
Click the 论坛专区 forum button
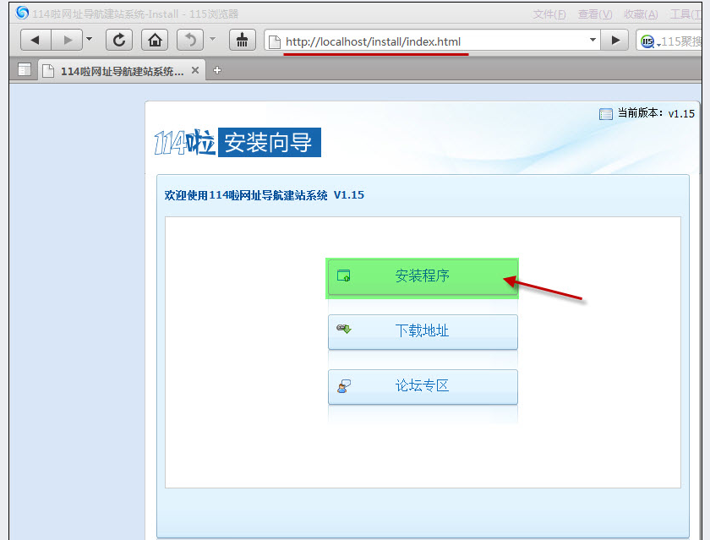pyautogui.click(x=423, y=386)
